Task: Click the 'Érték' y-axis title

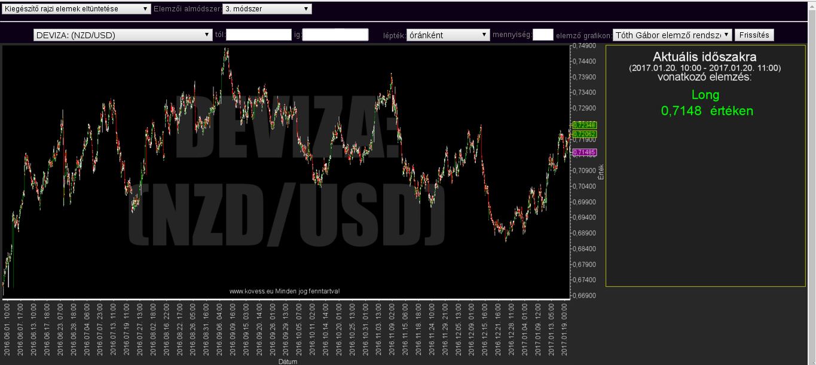Action: 601,172
